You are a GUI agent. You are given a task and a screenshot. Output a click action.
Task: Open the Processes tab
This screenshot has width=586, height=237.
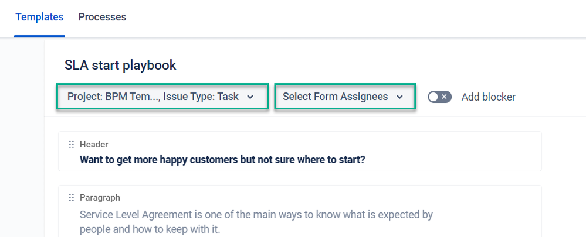coord(102,17)
